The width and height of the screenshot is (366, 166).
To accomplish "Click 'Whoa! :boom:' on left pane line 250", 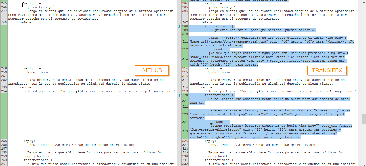I will 39,72.
